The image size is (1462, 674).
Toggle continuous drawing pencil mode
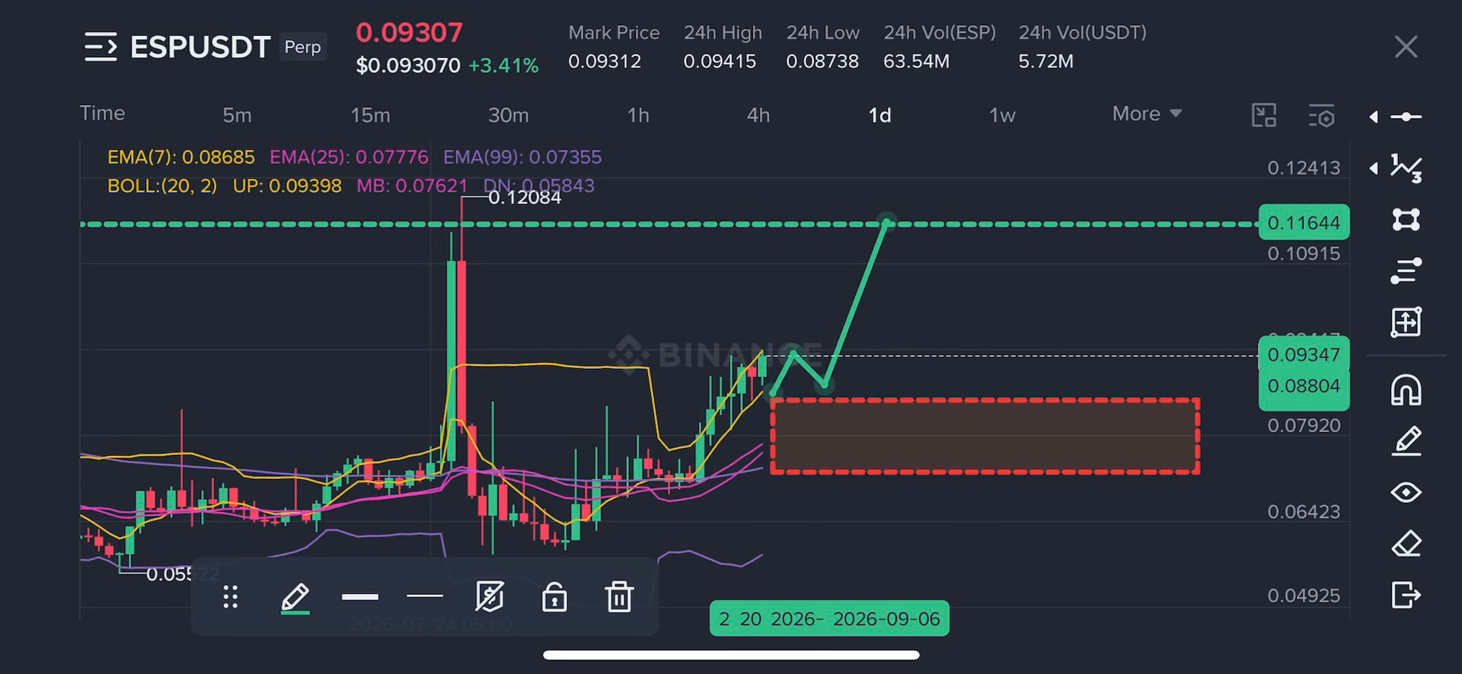(1406, 441)
